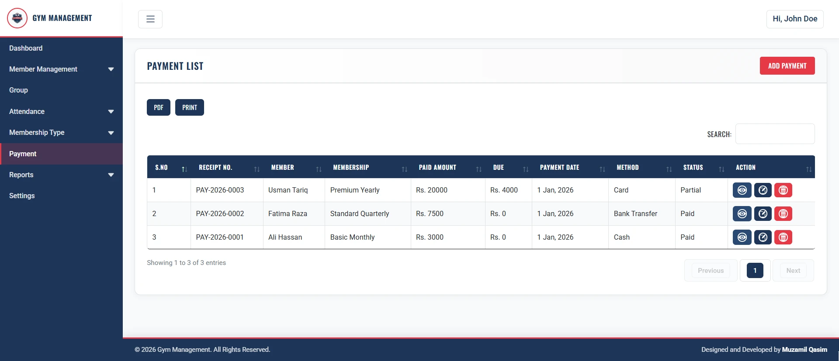839x361 pixels.
Task: Open Hi, John Doe user menu
Action: pyautogui.click(x=795, y=19)
